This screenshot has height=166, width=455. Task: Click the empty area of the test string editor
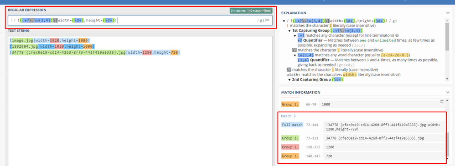[140, 110]
